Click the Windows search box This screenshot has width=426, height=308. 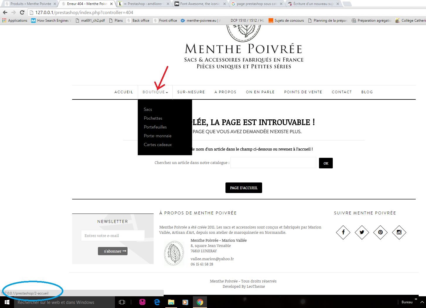click(65, 302)
